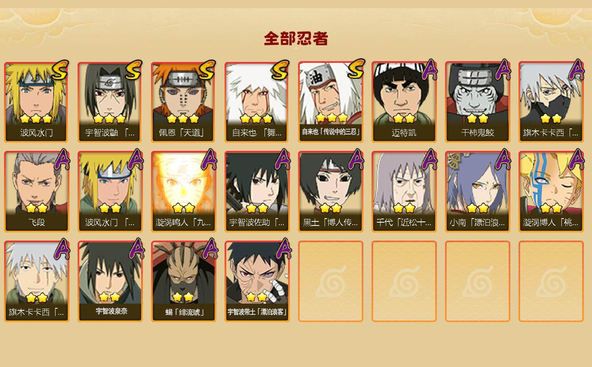Viewport: 592px width, 367px height.
Task: Click the 全部忍者 header title
Action: [x=296, y=39]
